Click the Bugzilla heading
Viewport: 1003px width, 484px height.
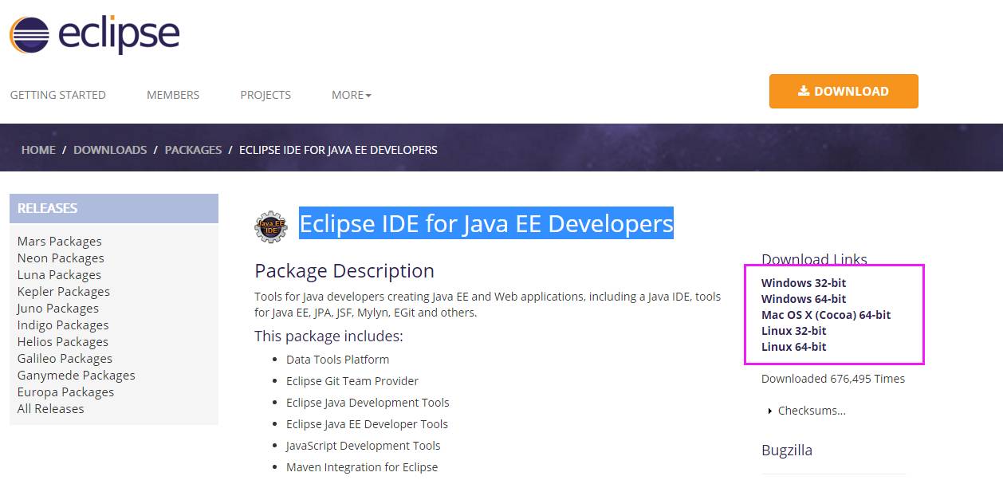[x=787, y=451]
